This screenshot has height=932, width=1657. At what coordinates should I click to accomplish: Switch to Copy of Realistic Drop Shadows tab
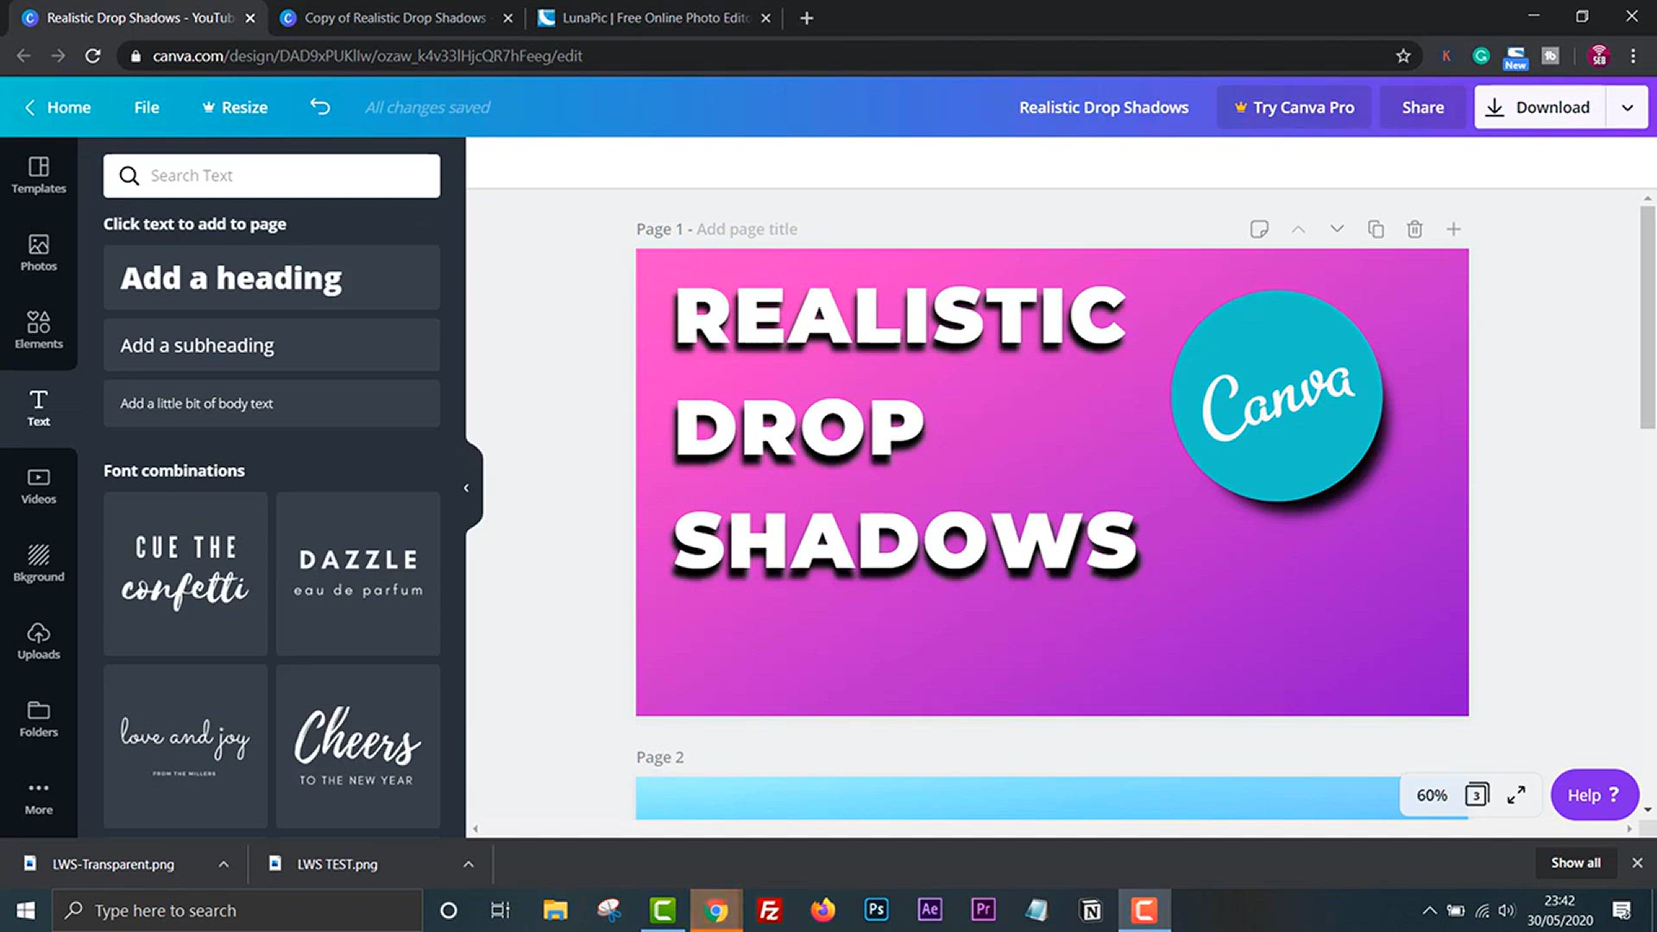pyautogui.click(x=395, y=18)
